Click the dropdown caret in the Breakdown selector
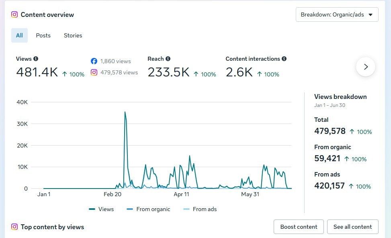 click(371, 15)
